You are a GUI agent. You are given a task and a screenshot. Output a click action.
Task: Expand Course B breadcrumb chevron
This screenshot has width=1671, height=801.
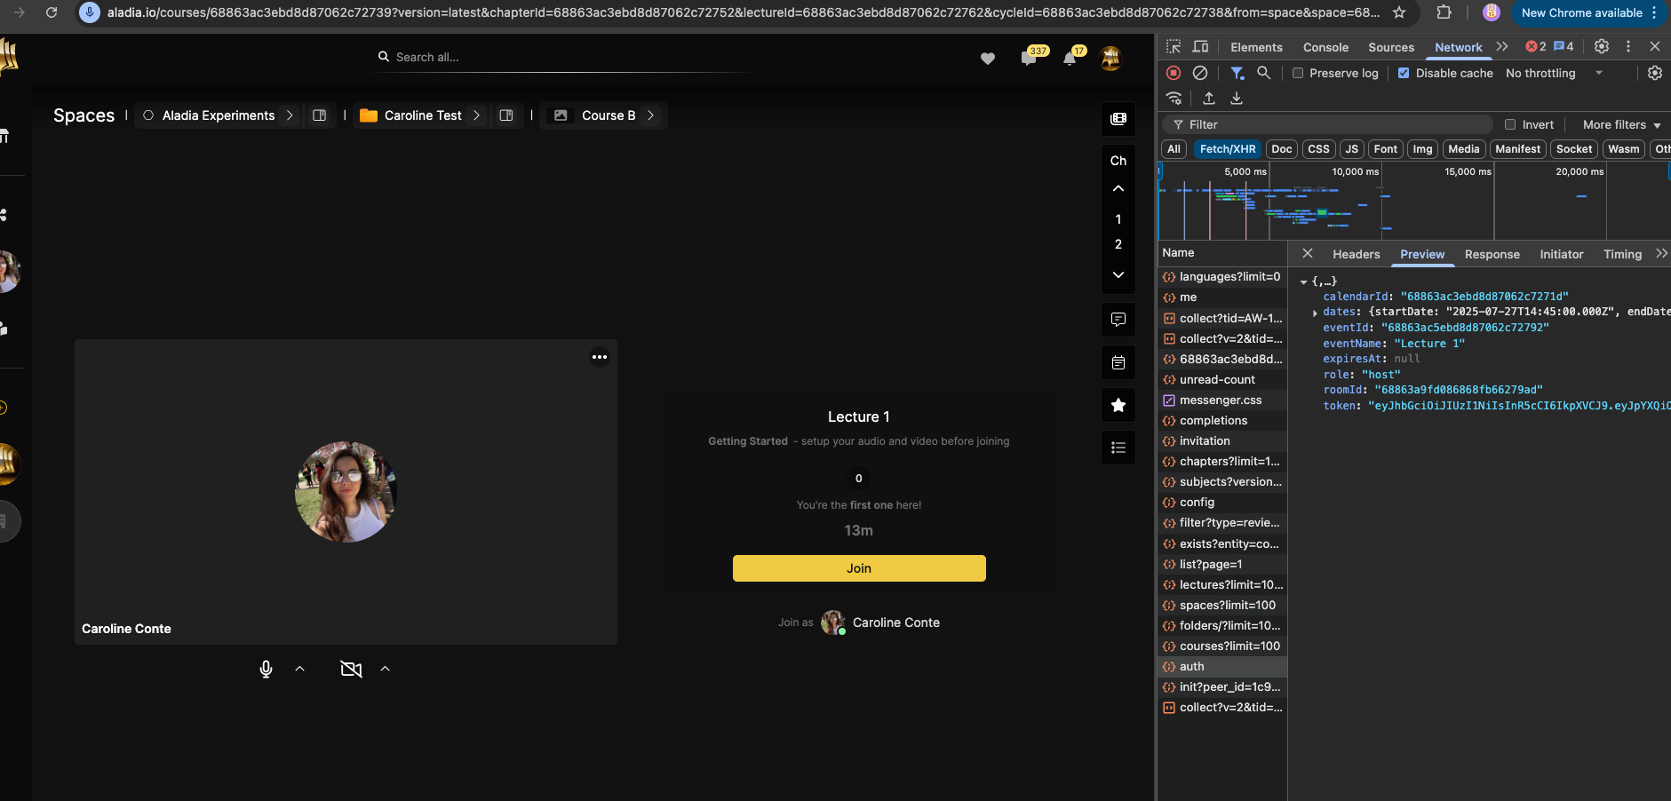pyautogui.click(x=650, y=115)
